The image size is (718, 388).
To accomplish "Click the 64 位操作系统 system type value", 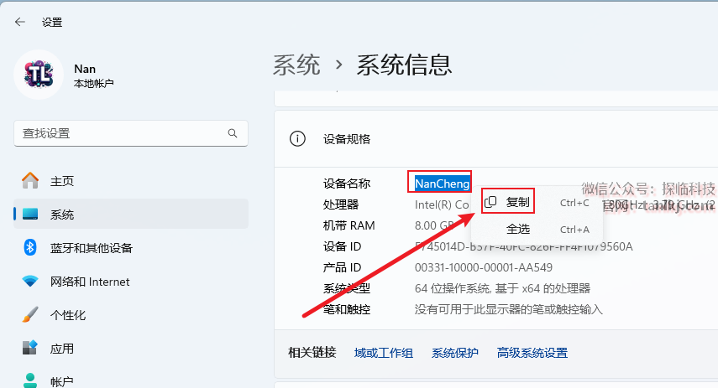I will pos(502,288).
